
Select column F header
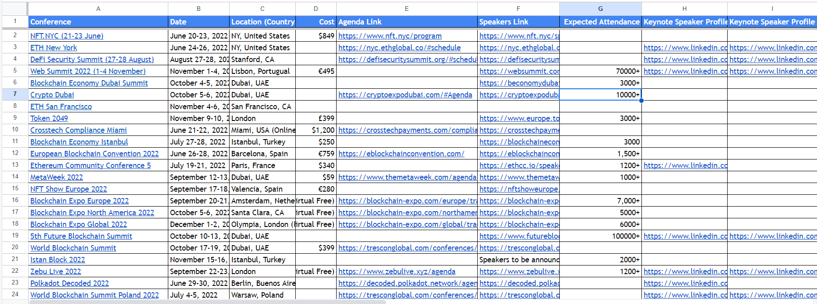519,9
